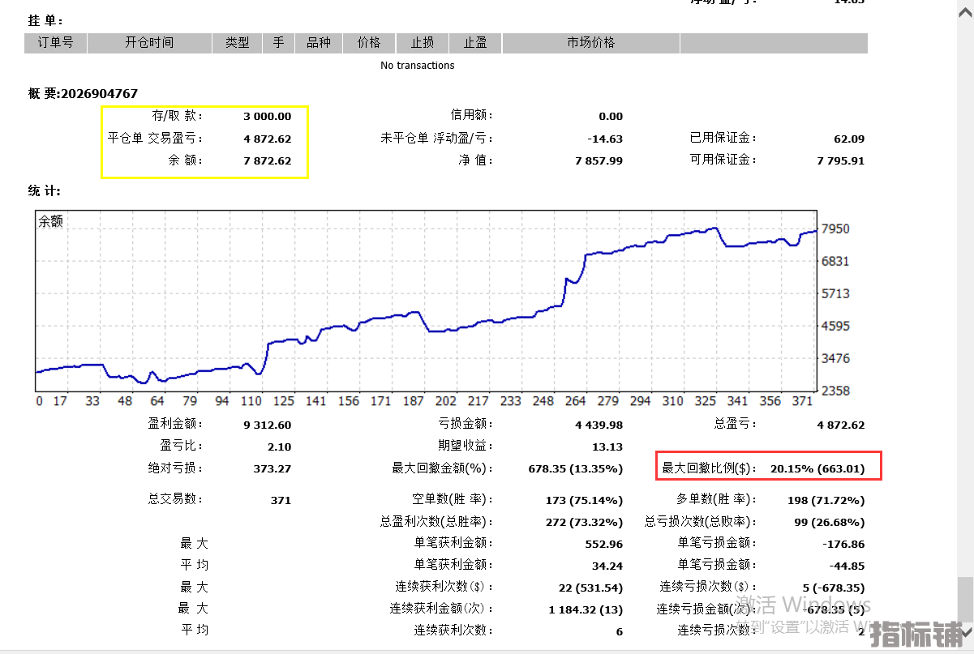Click the 品种 column header

pos(319,43)
